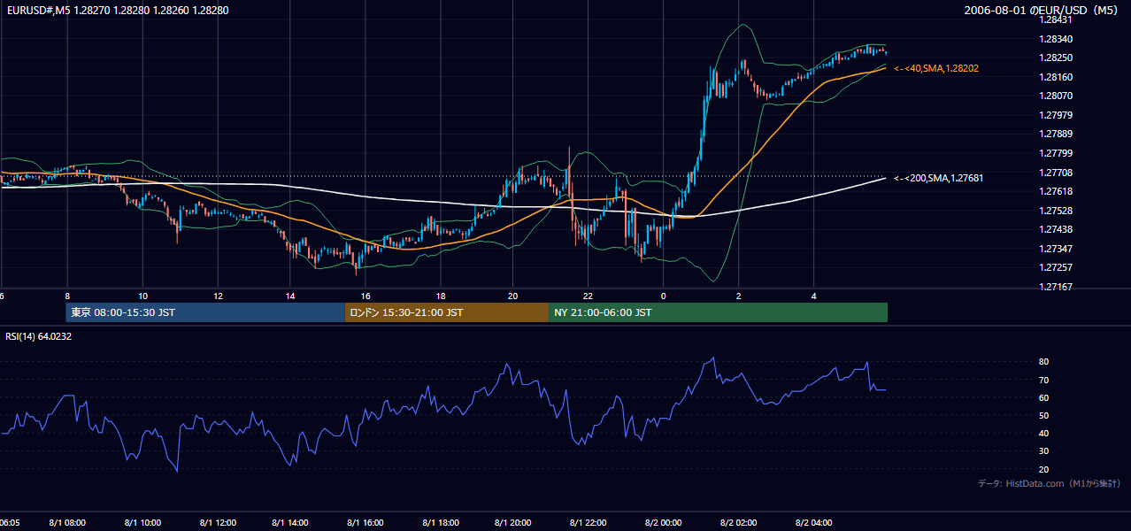Screen dimensions: 1131x531
Task: Click RSI scale level 40
Action: pyautogui.click(x=1044, y=433)
